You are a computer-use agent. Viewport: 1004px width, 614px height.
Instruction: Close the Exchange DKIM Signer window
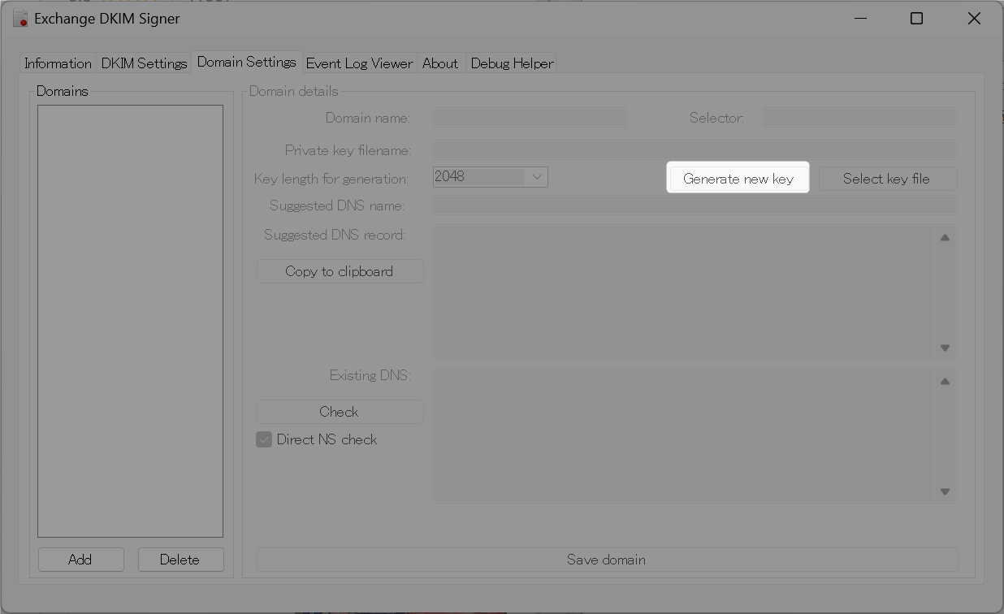click(974, 18)
